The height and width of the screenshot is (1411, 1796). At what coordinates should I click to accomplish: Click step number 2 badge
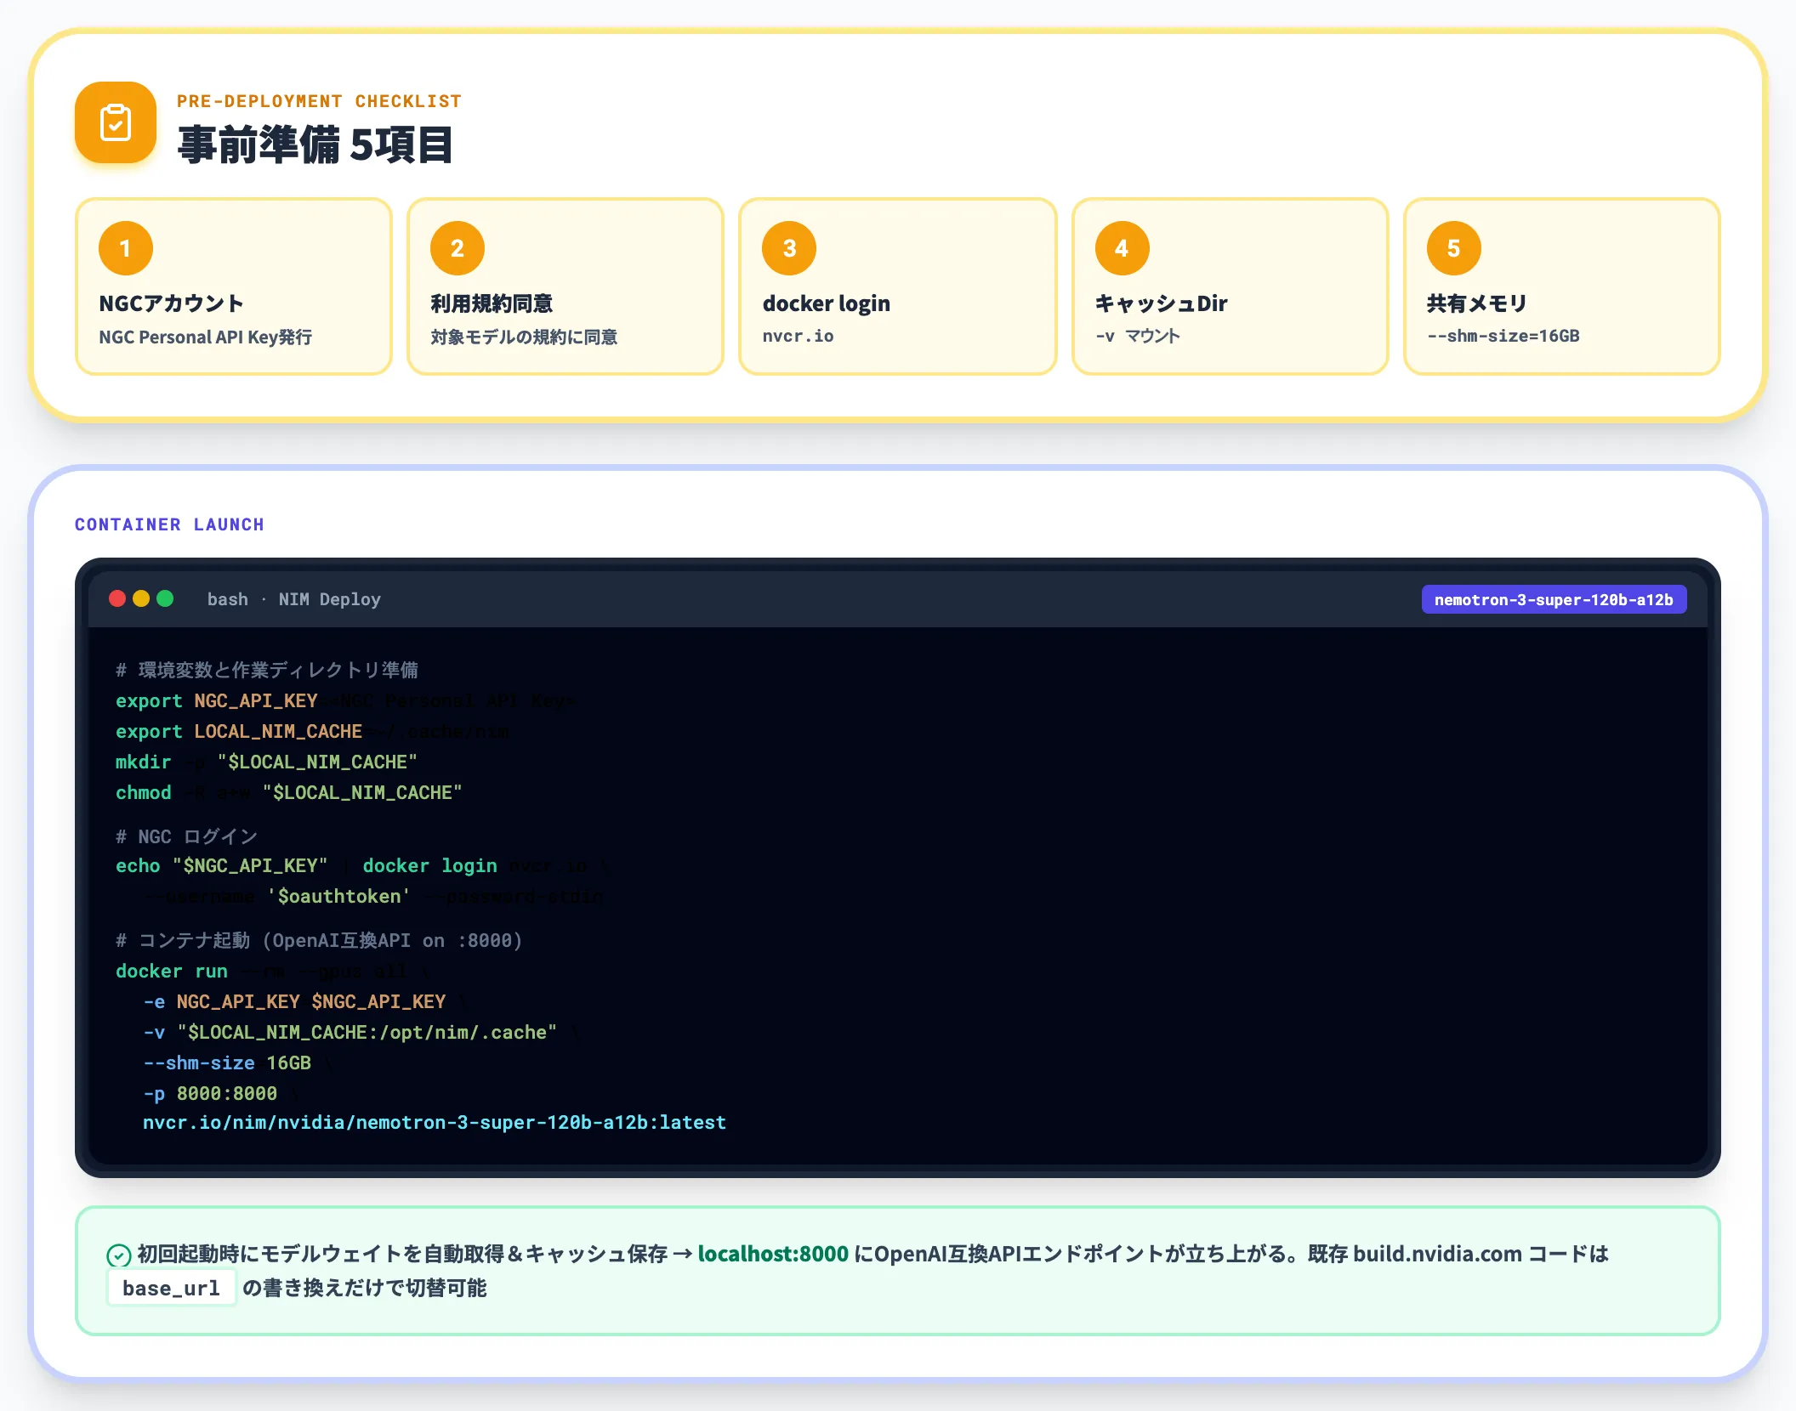coord(458,248)
